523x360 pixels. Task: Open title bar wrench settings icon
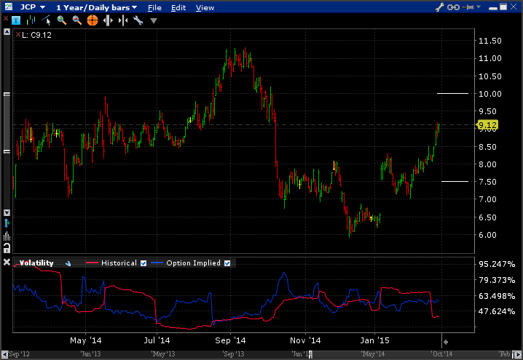click(x=440, y=7)
